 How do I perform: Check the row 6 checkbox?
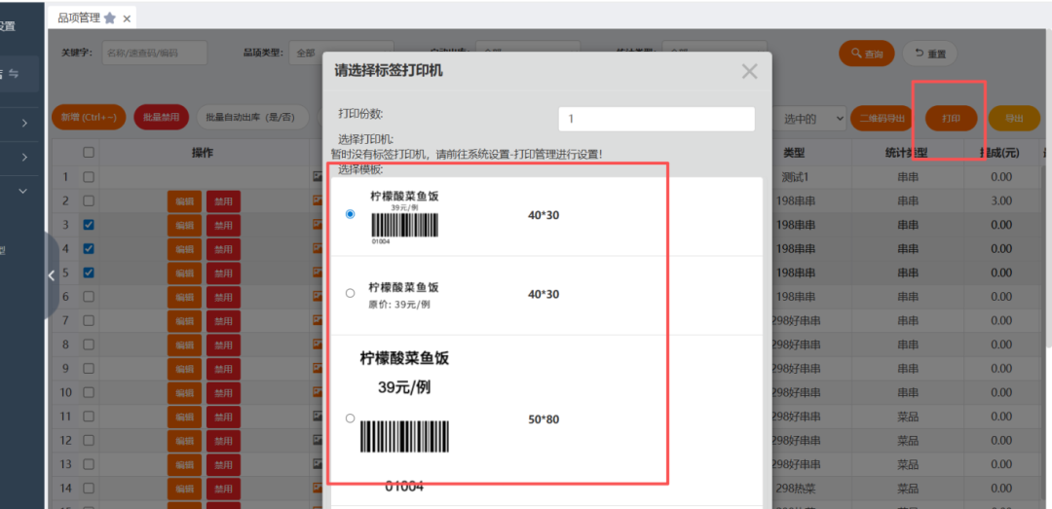pyautogui.click(x=89, y=297)
